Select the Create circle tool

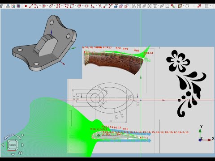[43, 6]
